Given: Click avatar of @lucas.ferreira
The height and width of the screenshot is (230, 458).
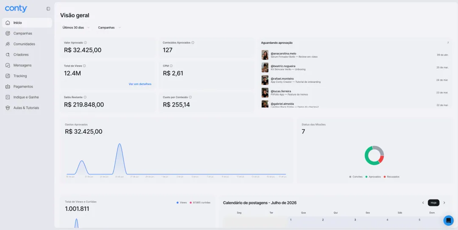Looking at the screenshot, I should pyautogui.click(x=265, y=93).
